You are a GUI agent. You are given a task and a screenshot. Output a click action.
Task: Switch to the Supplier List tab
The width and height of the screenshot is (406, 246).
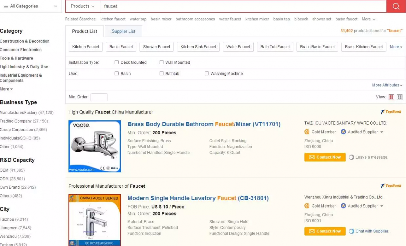[x=123, y=31]
